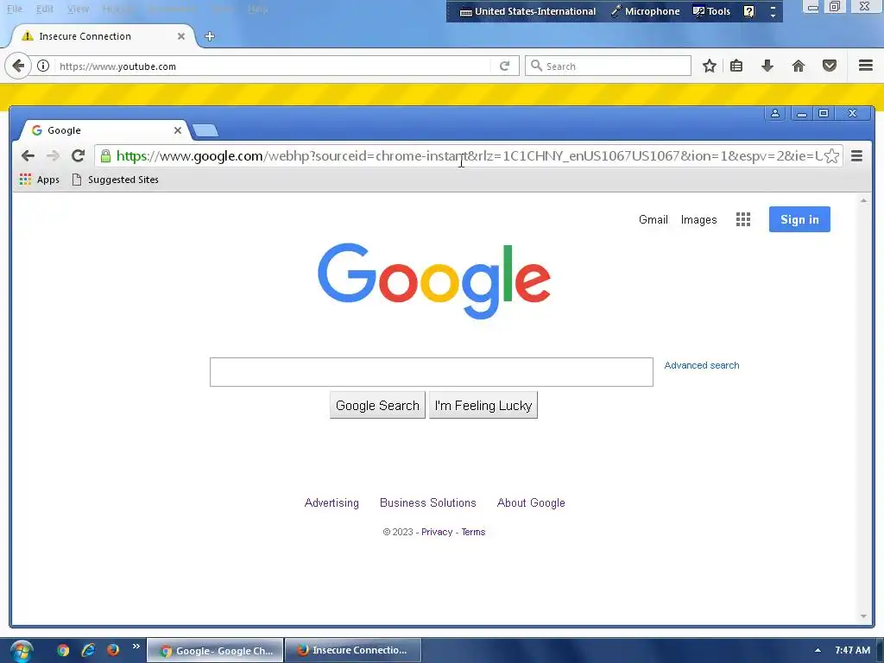
Task: Open the United States-International keyboard option
Action: pyautogui.click(x=527, y=11)
